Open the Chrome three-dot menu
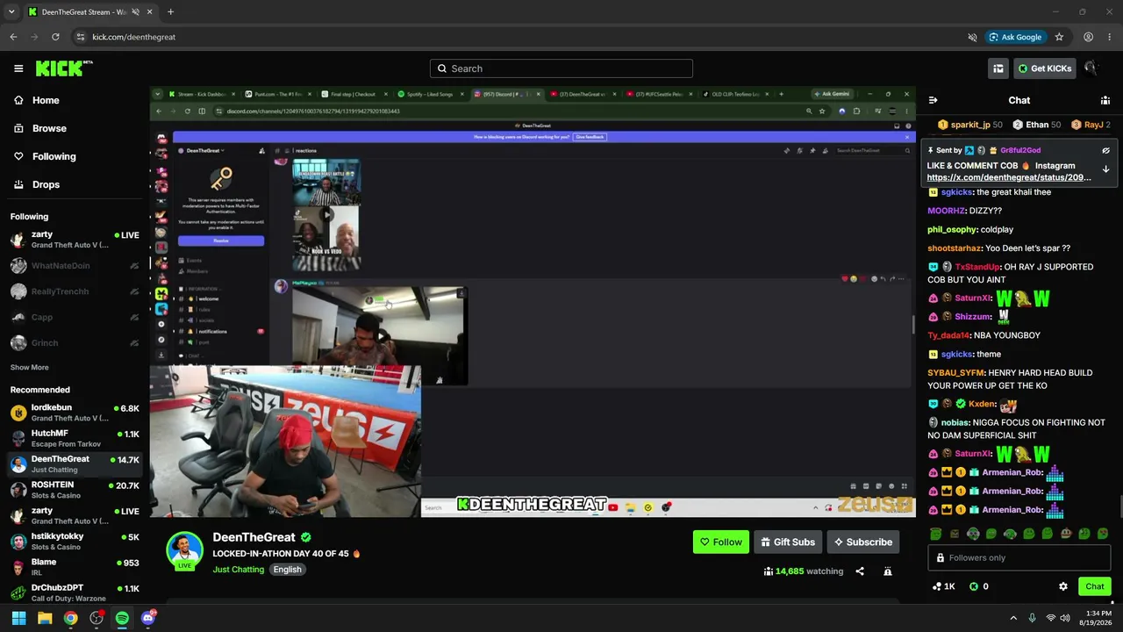 [1110, 37]
